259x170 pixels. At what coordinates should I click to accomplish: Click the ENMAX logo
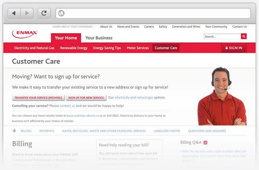click(25, 34)
